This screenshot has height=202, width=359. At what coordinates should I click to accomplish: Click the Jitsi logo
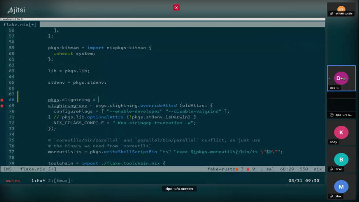click(x=16, y=9)
